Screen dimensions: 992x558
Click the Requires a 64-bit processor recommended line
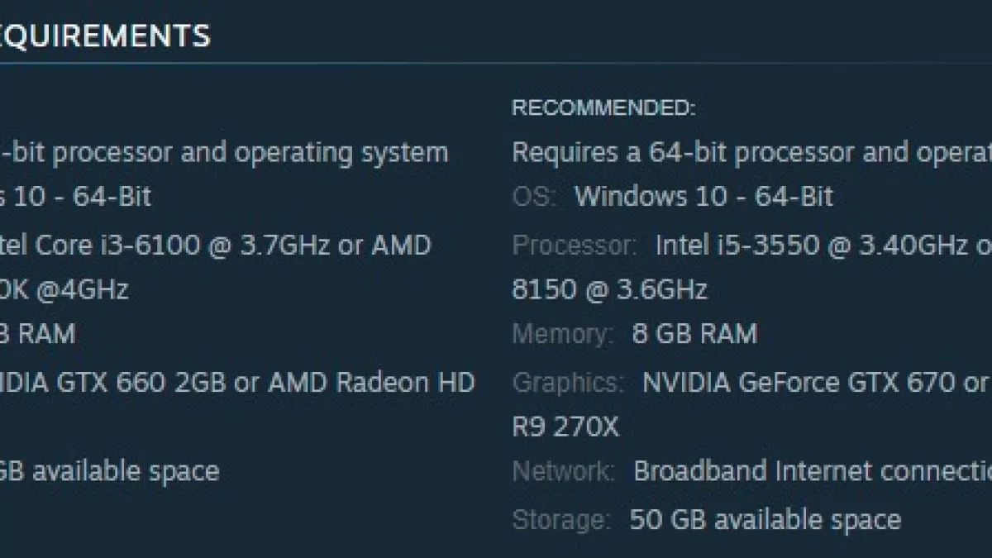click(x=752, y=153)
